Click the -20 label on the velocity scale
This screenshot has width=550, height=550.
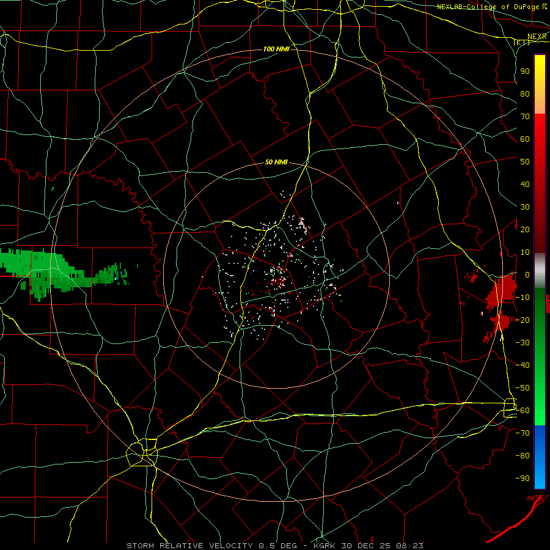click(522, 320)
